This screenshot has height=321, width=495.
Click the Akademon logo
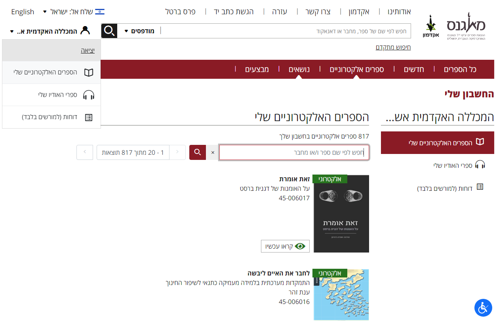(430, 28)
